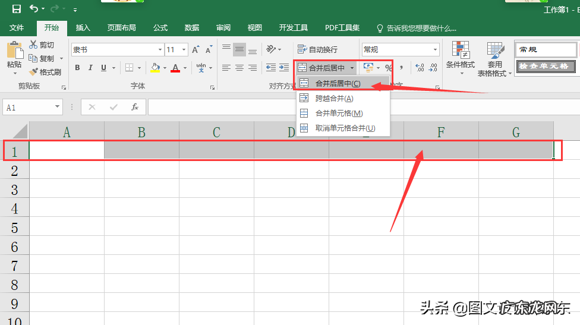Open the PDF工具集 tab
Screen dimensions: 580x325
click(x=342, y=28)
